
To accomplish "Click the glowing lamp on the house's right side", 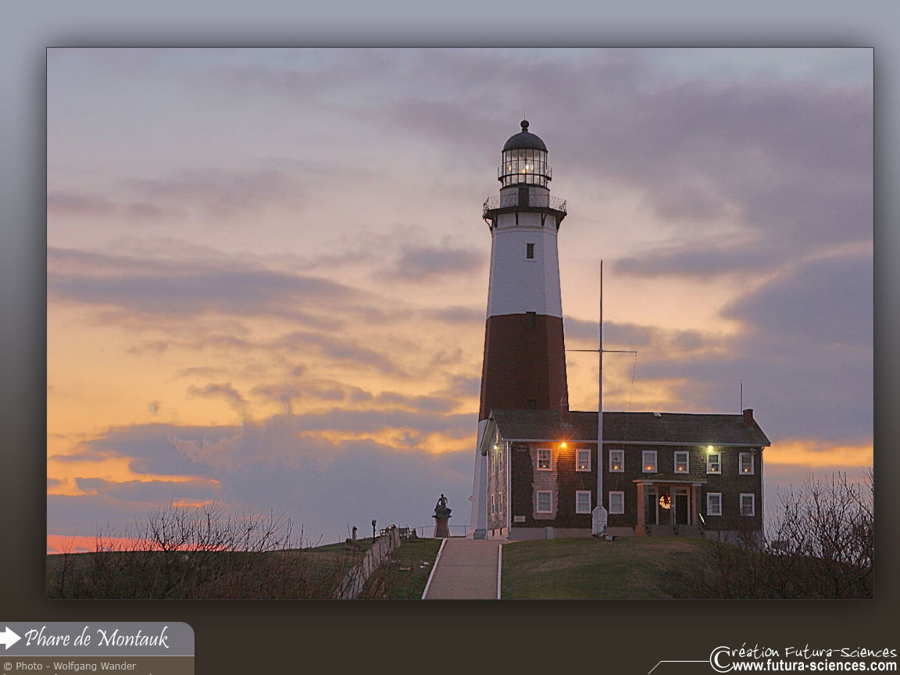I will click(709, 448).
